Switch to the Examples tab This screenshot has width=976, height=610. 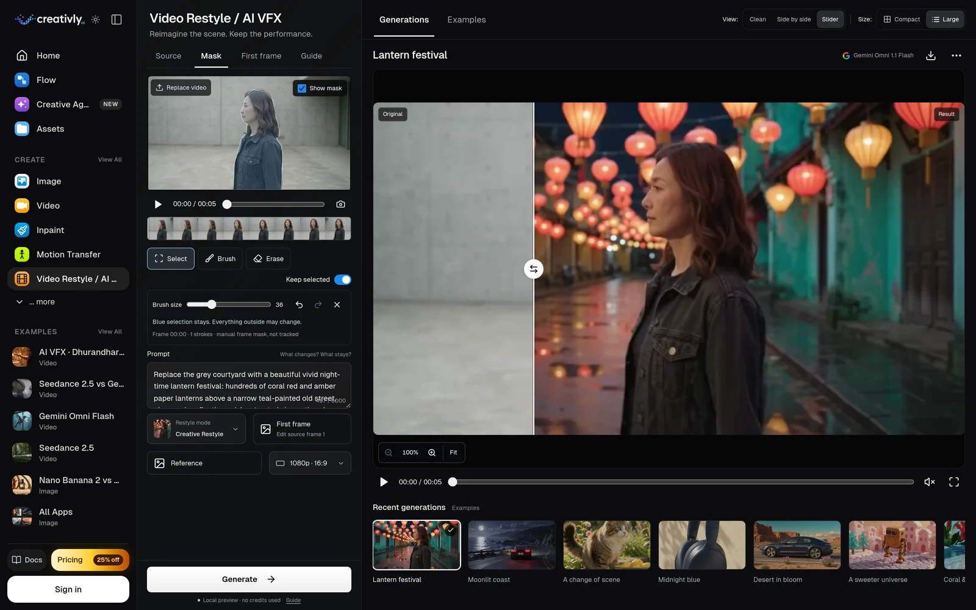tap(467, 20)
